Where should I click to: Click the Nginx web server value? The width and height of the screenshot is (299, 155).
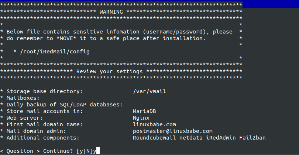[x=142, y=118]
